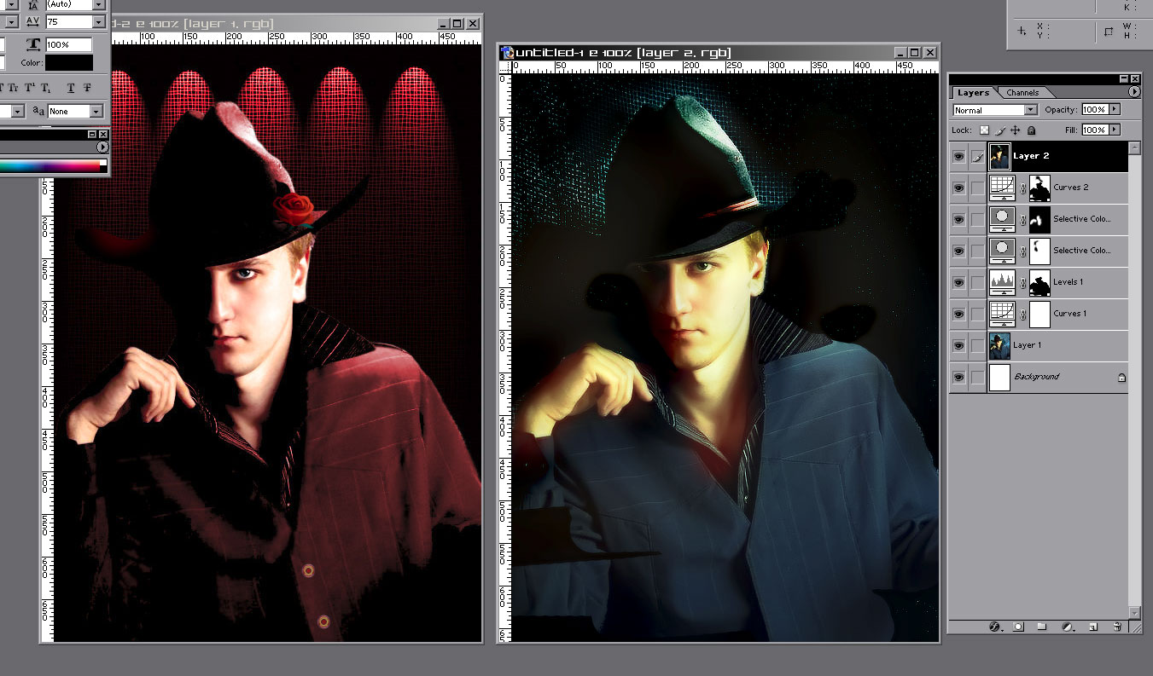Select the Curves 1 layer row
Screen dimensions: 1153x676
(1039, 314)
